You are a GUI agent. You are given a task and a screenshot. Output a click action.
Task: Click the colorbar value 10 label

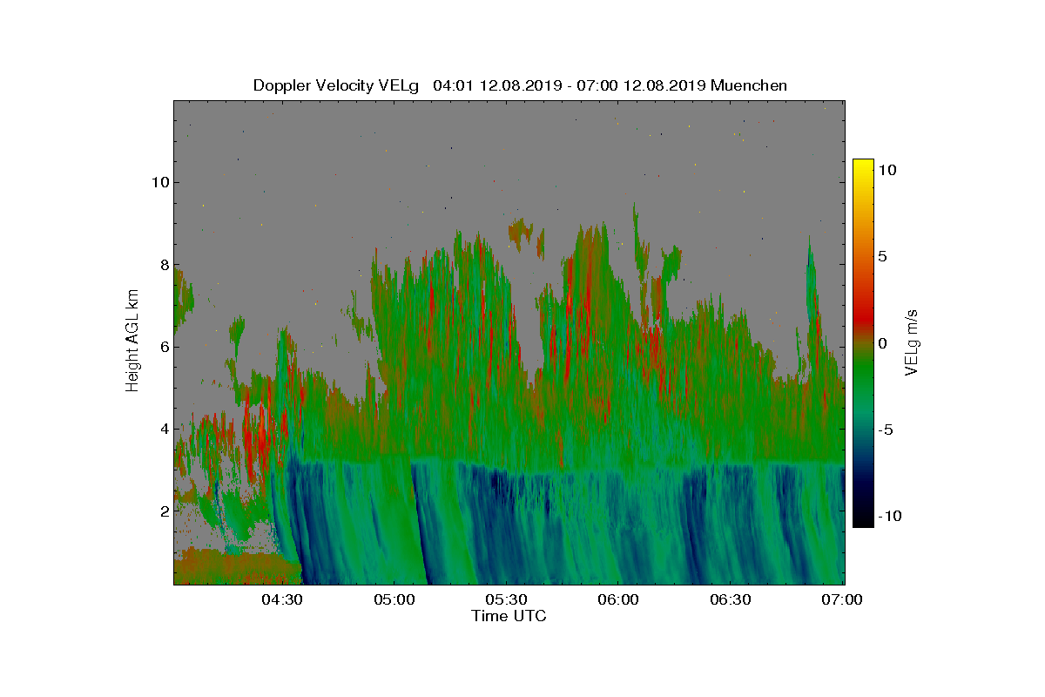pos(887,171)
